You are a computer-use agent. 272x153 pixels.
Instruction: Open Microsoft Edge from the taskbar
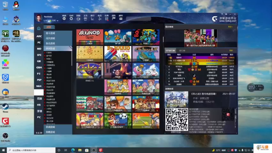pyautogui.click(x=73, y=150)
